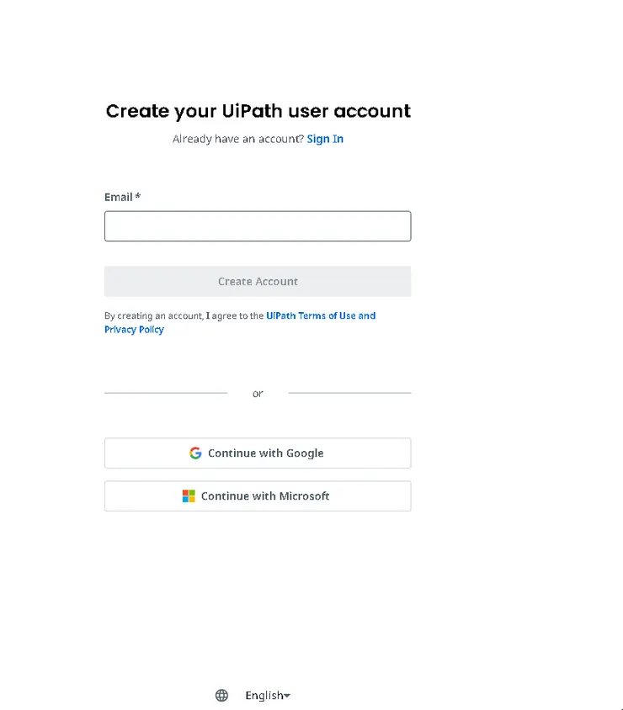
Task: Focus the Email input field
Action: (258, 226)
